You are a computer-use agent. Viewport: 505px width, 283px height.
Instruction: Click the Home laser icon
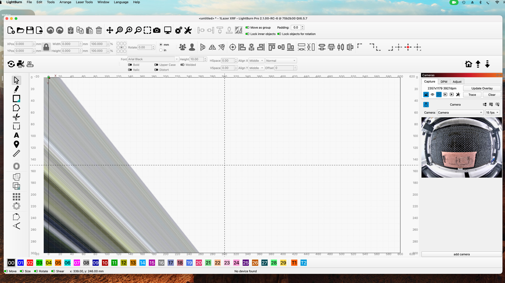468,64
